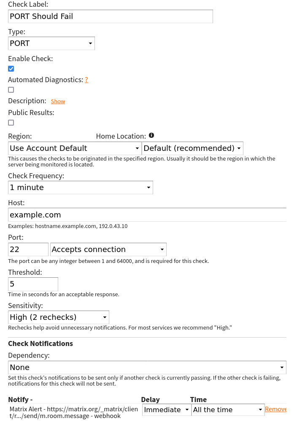Change the notification Delay dropdown

click(166, 410)
